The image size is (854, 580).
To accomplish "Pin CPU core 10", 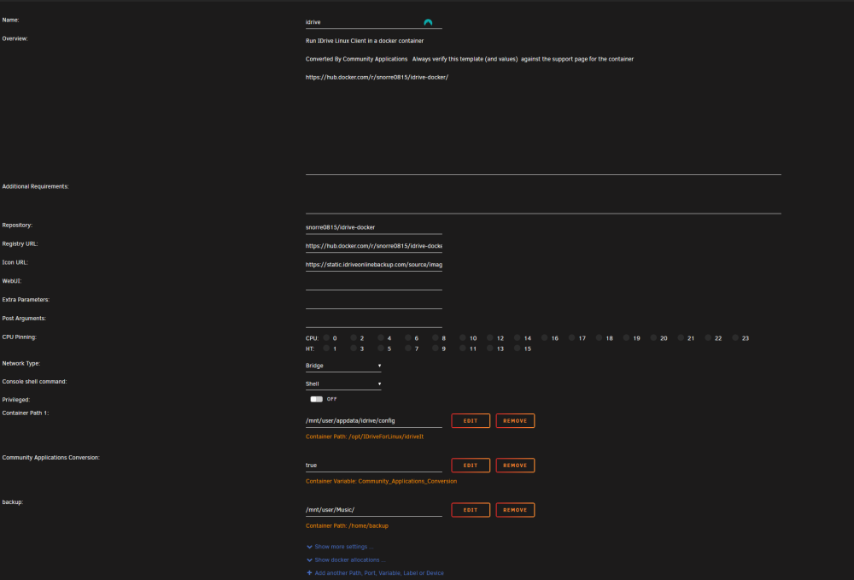I will coord(463,337).
